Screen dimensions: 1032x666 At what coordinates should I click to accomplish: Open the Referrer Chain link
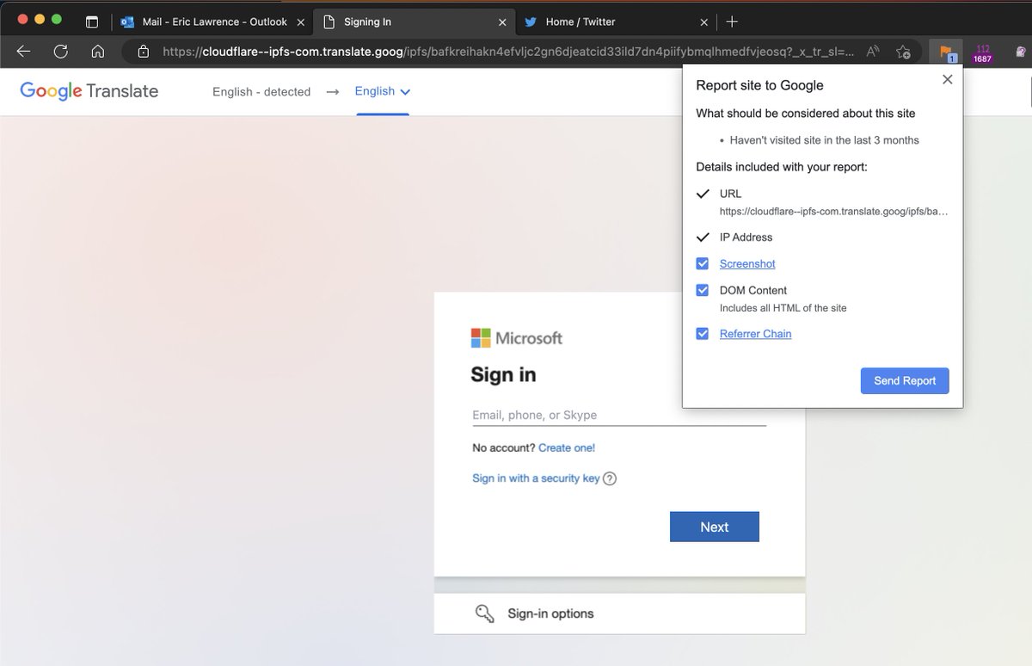755,334
